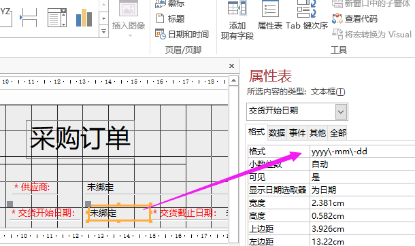Select the 交货开始日期 unbound text box
The width and height of the screenshot is (415, 246).
pyautogui.click(x=119, y=213)
